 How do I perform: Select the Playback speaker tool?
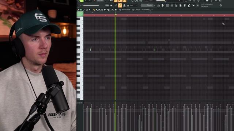pos(116,10)
